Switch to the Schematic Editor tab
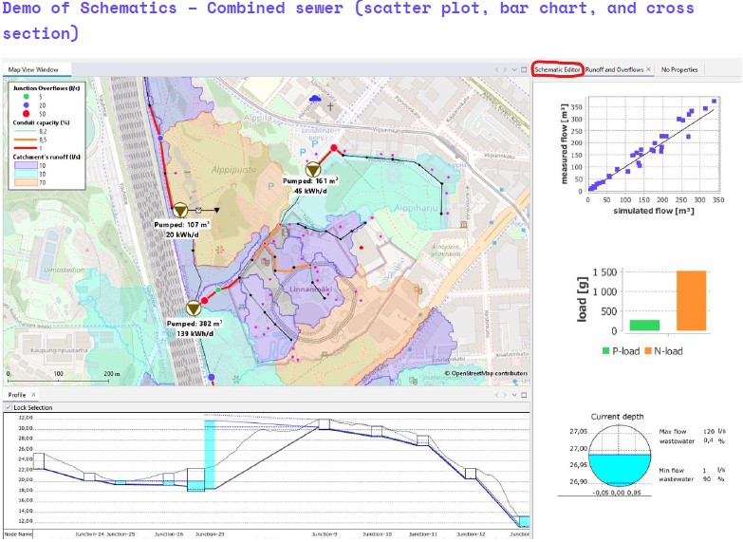 pos(557,69)
